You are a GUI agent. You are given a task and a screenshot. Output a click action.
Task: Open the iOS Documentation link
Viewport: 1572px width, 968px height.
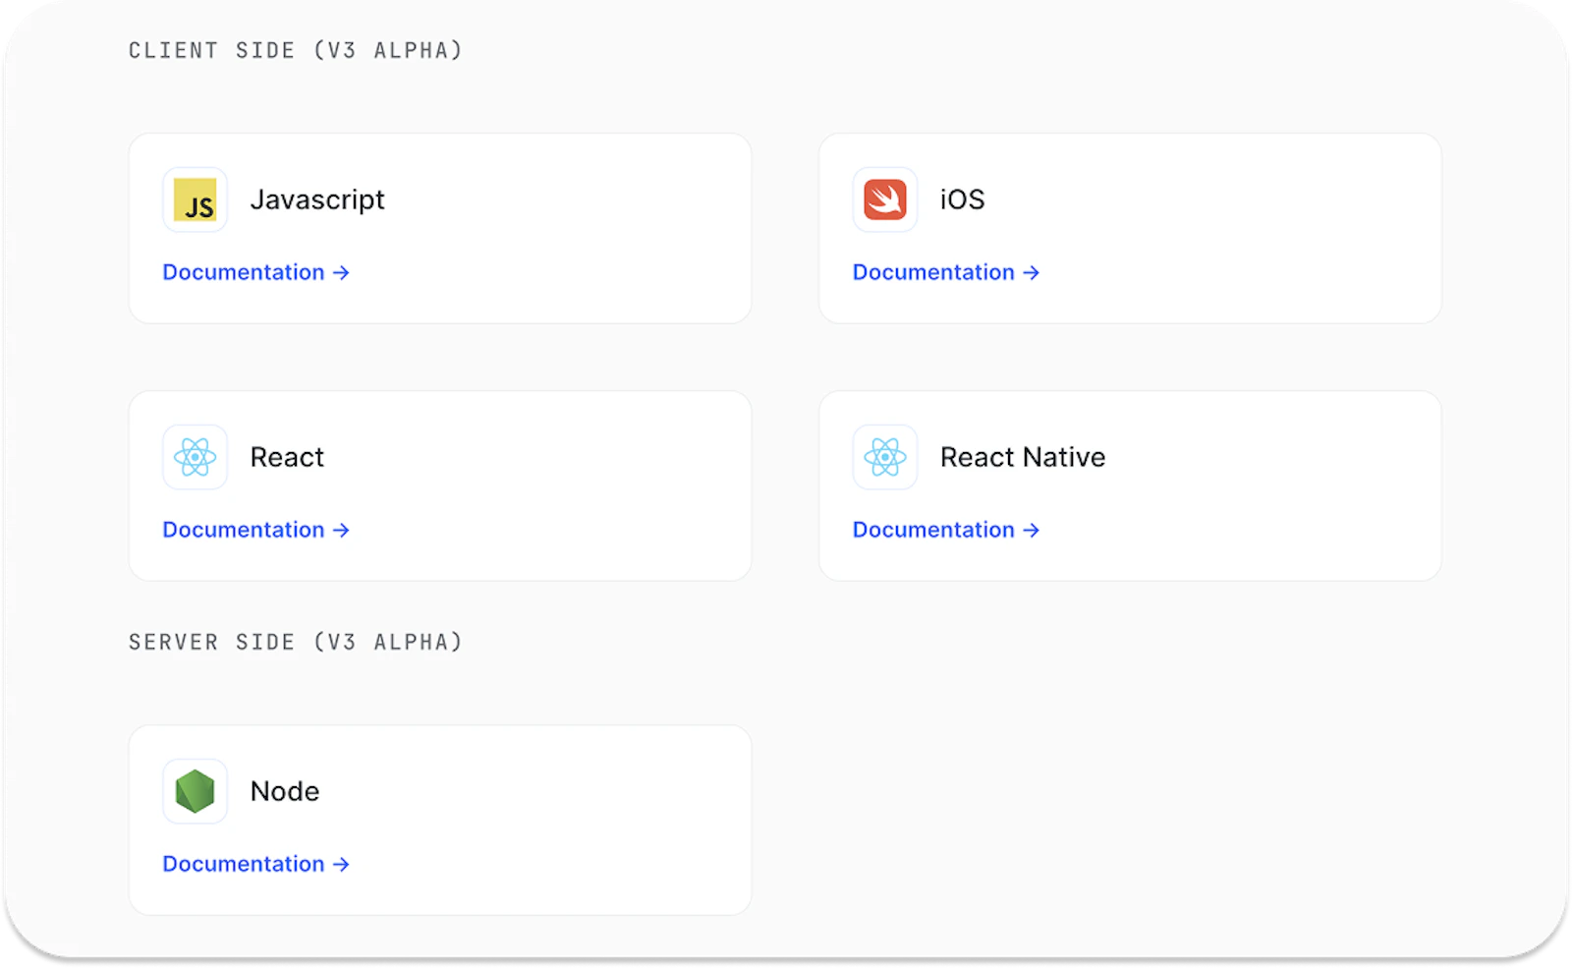(x=933, y=272)
